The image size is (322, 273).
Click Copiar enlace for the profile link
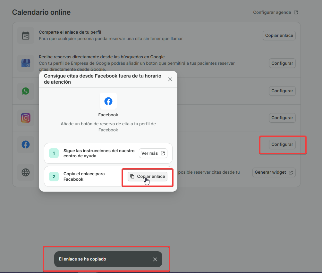tap(279, 35)
